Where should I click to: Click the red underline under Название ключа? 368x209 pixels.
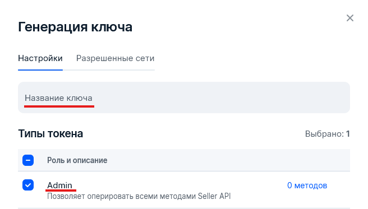[x=59, y=106]
